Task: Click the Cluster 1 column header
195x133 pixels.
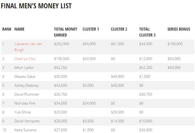Action: 91,29
